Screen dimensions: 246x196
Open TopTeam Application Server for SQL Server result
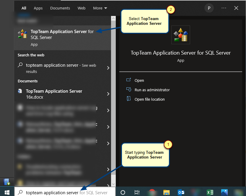pyautogui.click(x=62, y=37)
